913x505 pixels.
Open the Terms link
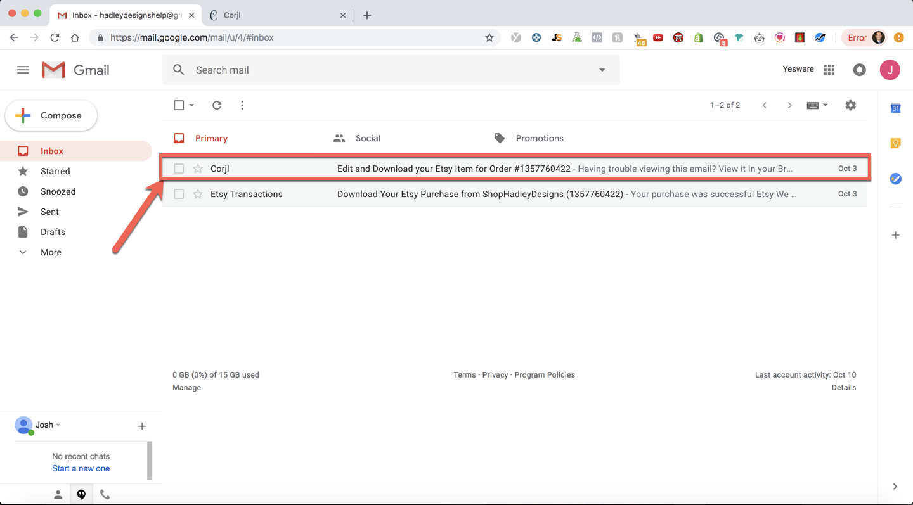pyautogui.click(x=465, y=375)
